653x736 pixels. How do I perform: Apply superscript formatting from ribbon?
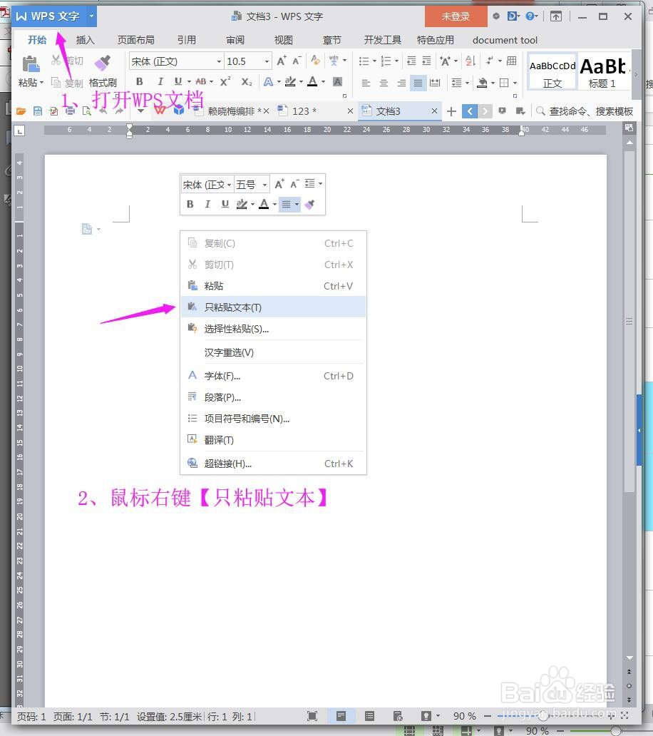click(x=225, y=82)
